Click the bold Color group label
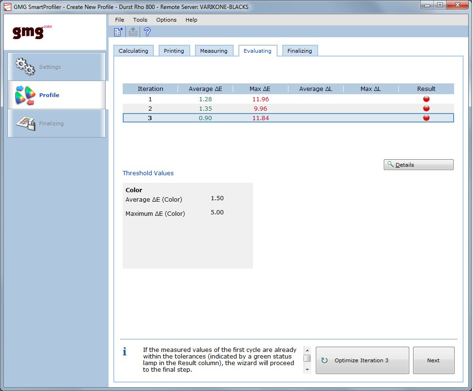This screenshot has height=391, width=473. (x=134, y=190)
